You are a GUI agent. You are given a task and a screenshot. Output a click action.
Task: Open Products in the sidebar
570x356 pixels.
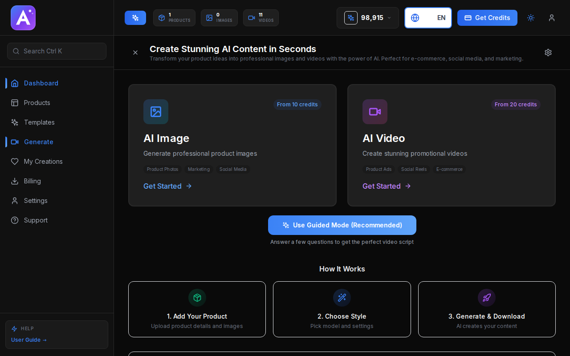point(37,103)
